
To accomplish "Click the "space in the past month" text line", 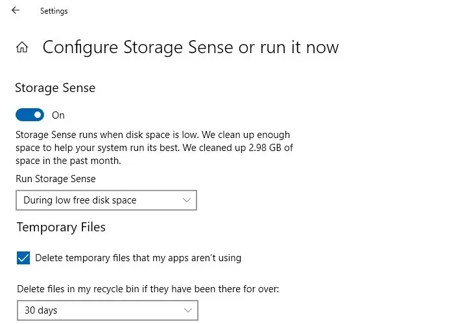I will 68,160.
